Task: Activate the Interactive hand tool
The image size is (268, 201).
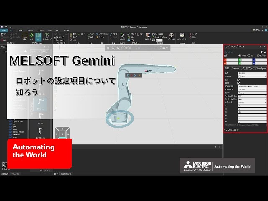Action: coord(47,36)
